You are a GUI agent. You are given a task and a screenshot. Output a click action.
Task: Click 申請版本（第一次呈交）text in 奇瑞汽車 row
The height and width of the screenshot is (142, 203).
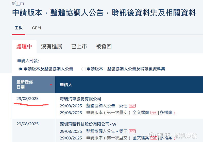pos(108,113)
